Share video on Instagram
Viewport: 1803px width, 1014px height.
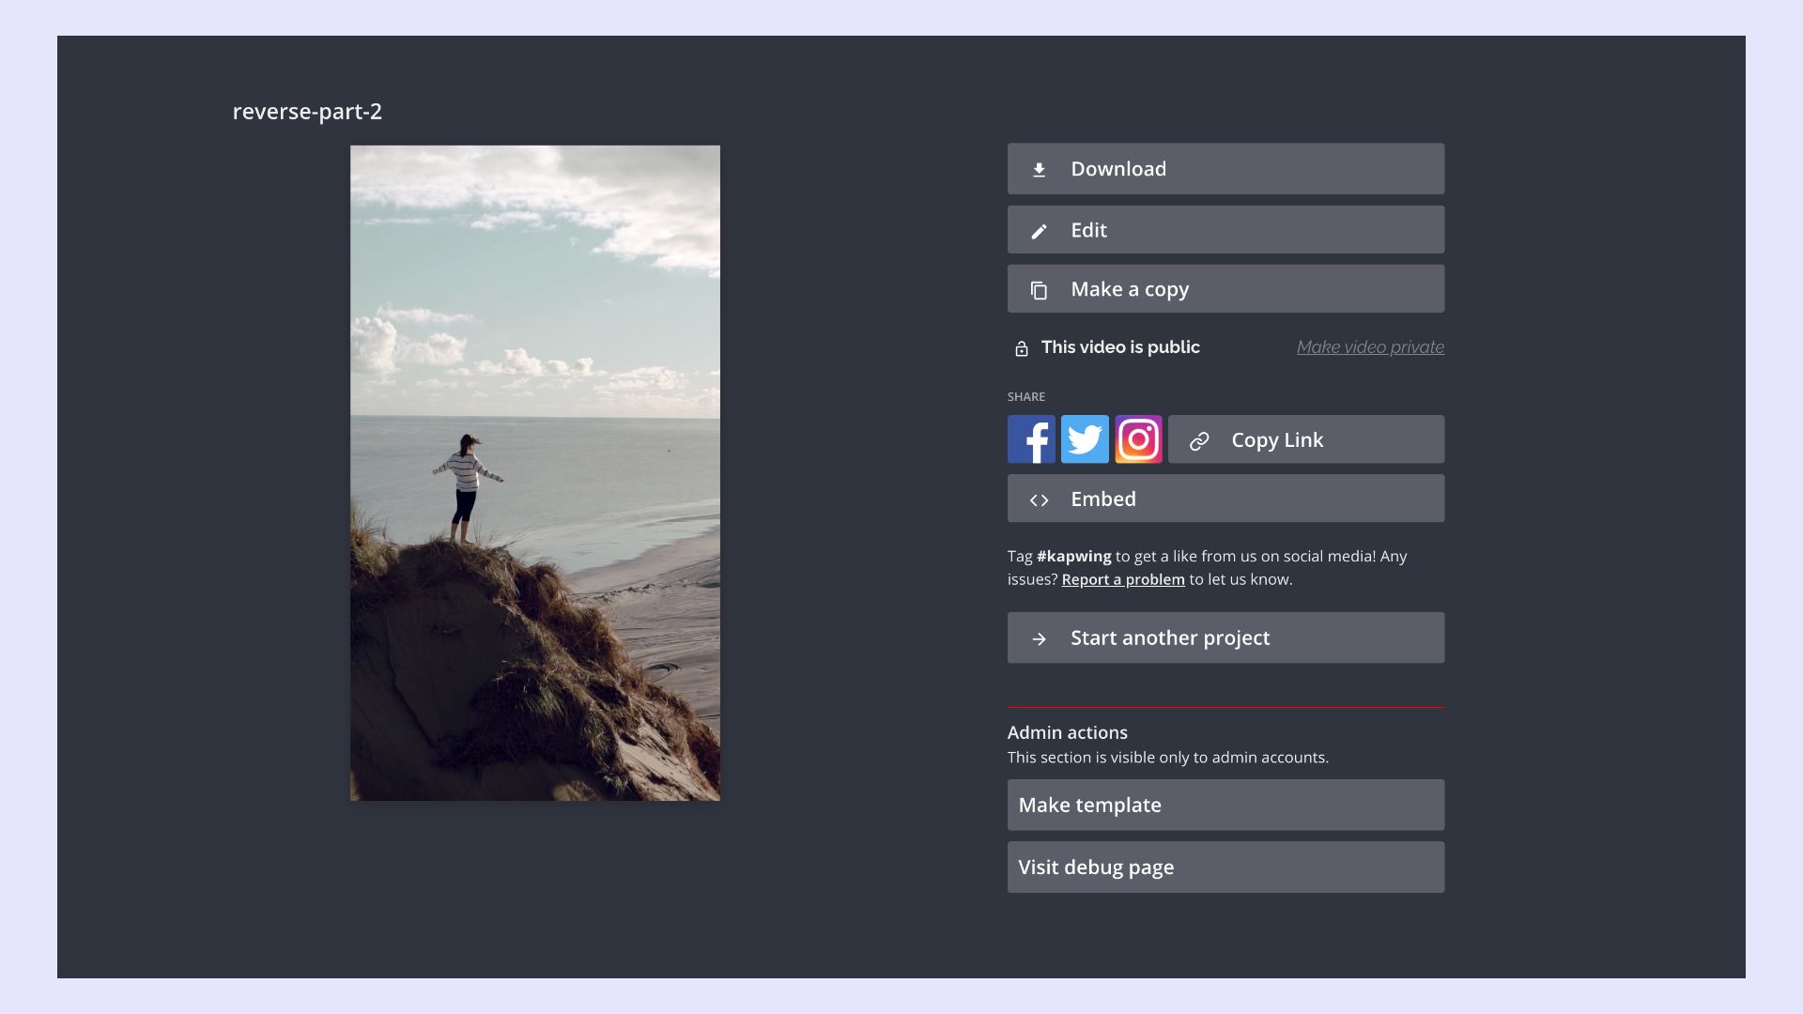pyautogui.click(x=1138, y=439)
